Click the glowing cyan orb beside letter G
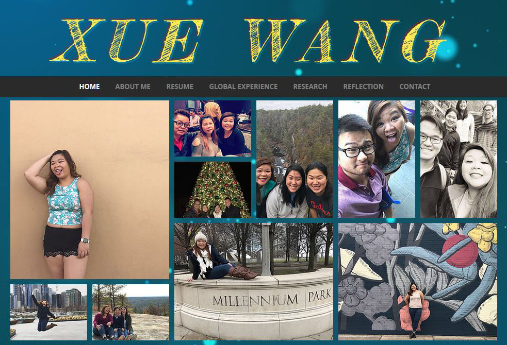Image resolution: width=507 pixels, height=345 pixels. (448, 48)
